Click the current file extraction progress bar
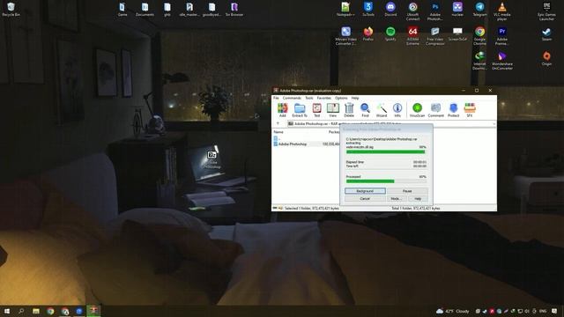This screenshot has height=317, width=564. (x=386, y=152)
